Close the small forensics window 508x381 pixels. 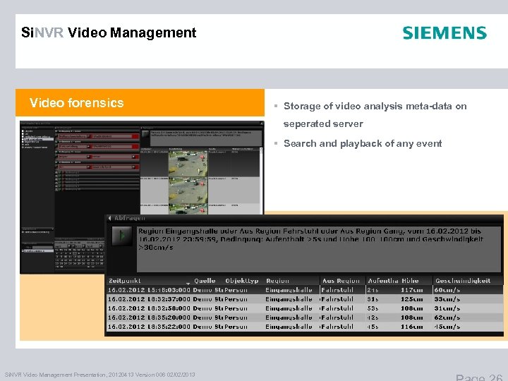(262, 123)
